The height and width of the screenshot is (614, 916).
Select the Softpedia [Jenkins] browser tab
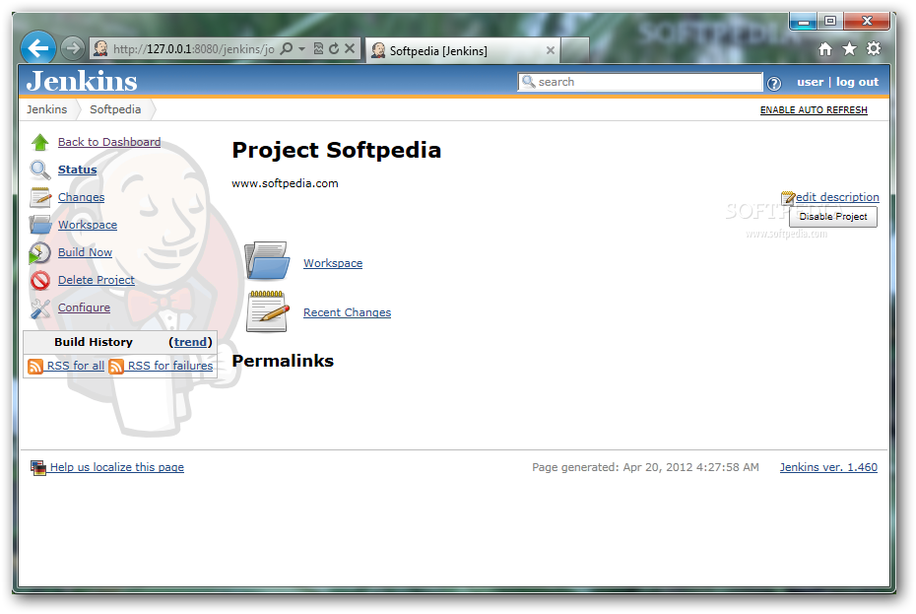(x=462, y=51)
